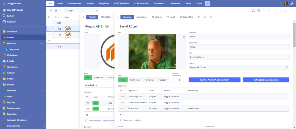Click the print icon in the toolbar
This screenshot has width=296, height=129.
coord(254,11)
